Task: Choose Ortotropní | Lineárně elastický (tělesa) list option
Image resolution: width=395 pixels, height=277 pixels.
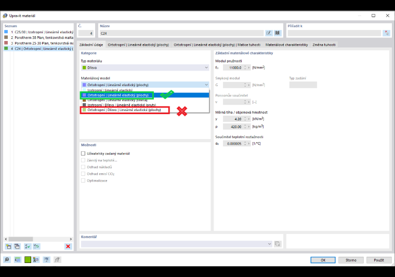Action: [145, 100]
